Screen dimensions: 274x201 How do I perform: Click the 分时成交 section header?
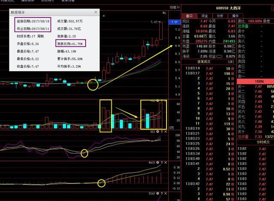click(264, 142)
